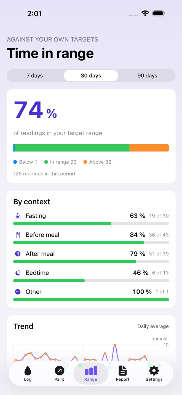Tap the Wi-Fi status icon
Screen dimensions: 182x395
click(x=145, y=13)
